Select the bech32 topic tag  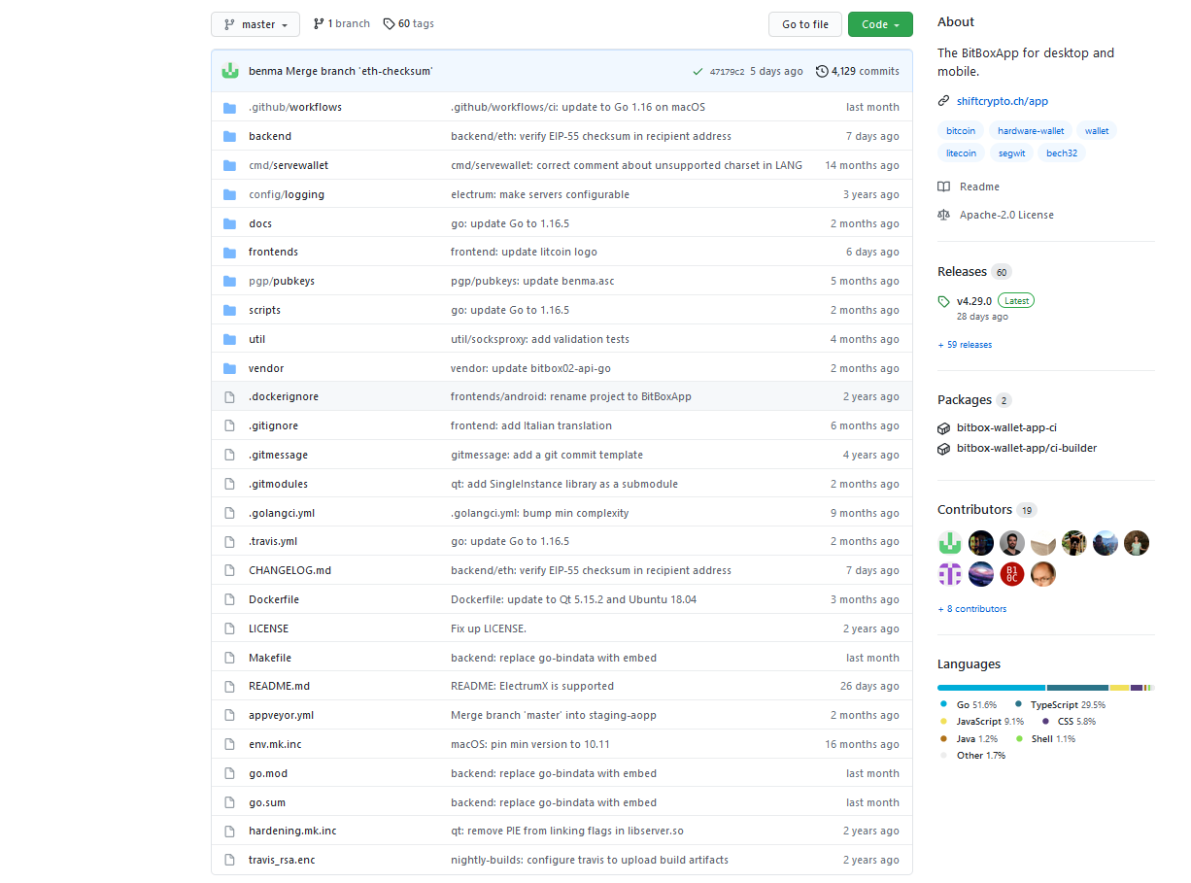click(x=1061, y=153)
